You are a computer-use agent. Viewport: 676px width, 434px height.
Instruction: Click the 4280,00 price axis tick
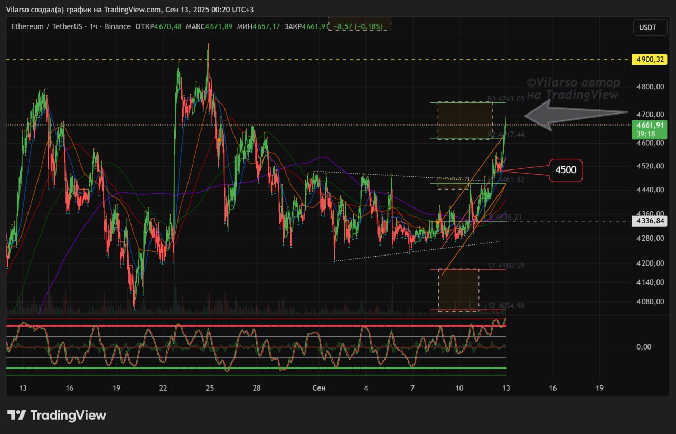pyautogui.click(x=650, y=238)
